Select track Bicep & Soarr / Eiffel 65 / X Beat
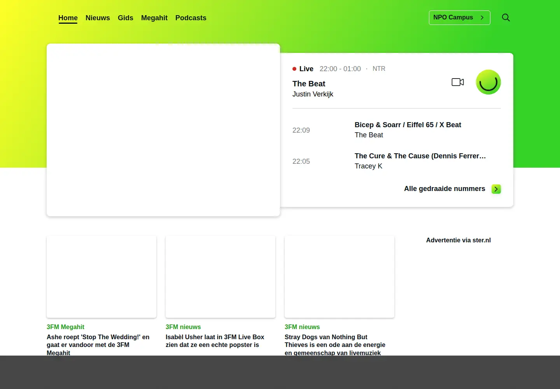Viewport: 560px width, 389px height. (x=408, y=125)
